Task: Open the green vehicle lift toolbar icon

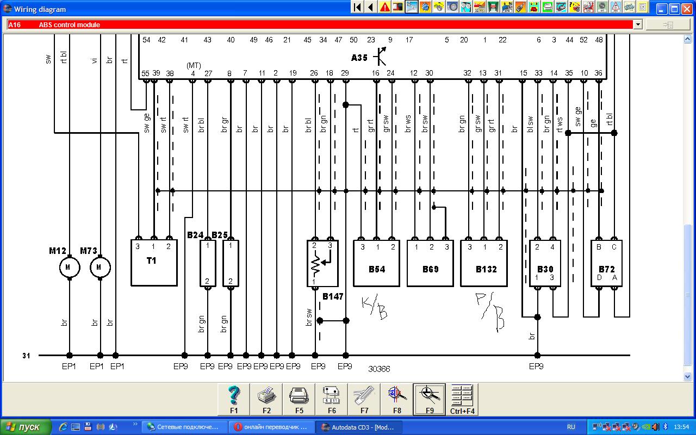Action: tap(493, 7)
